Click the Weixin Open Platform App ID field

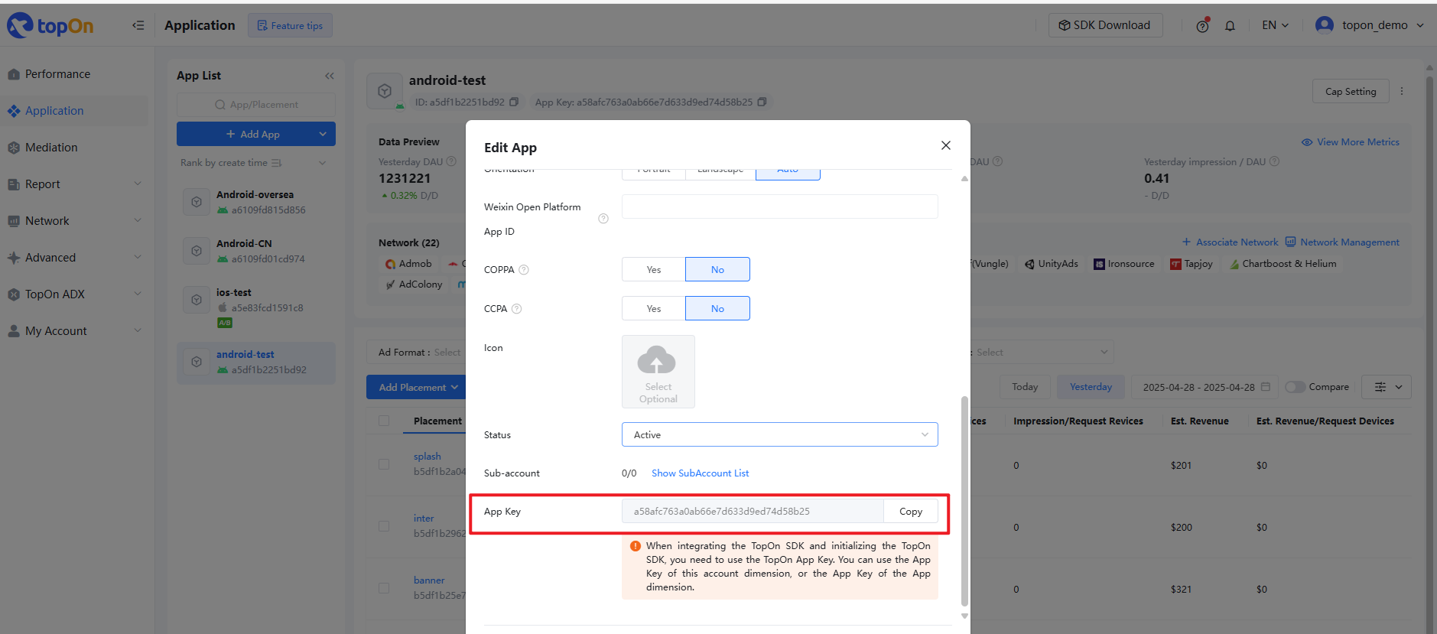779,206
